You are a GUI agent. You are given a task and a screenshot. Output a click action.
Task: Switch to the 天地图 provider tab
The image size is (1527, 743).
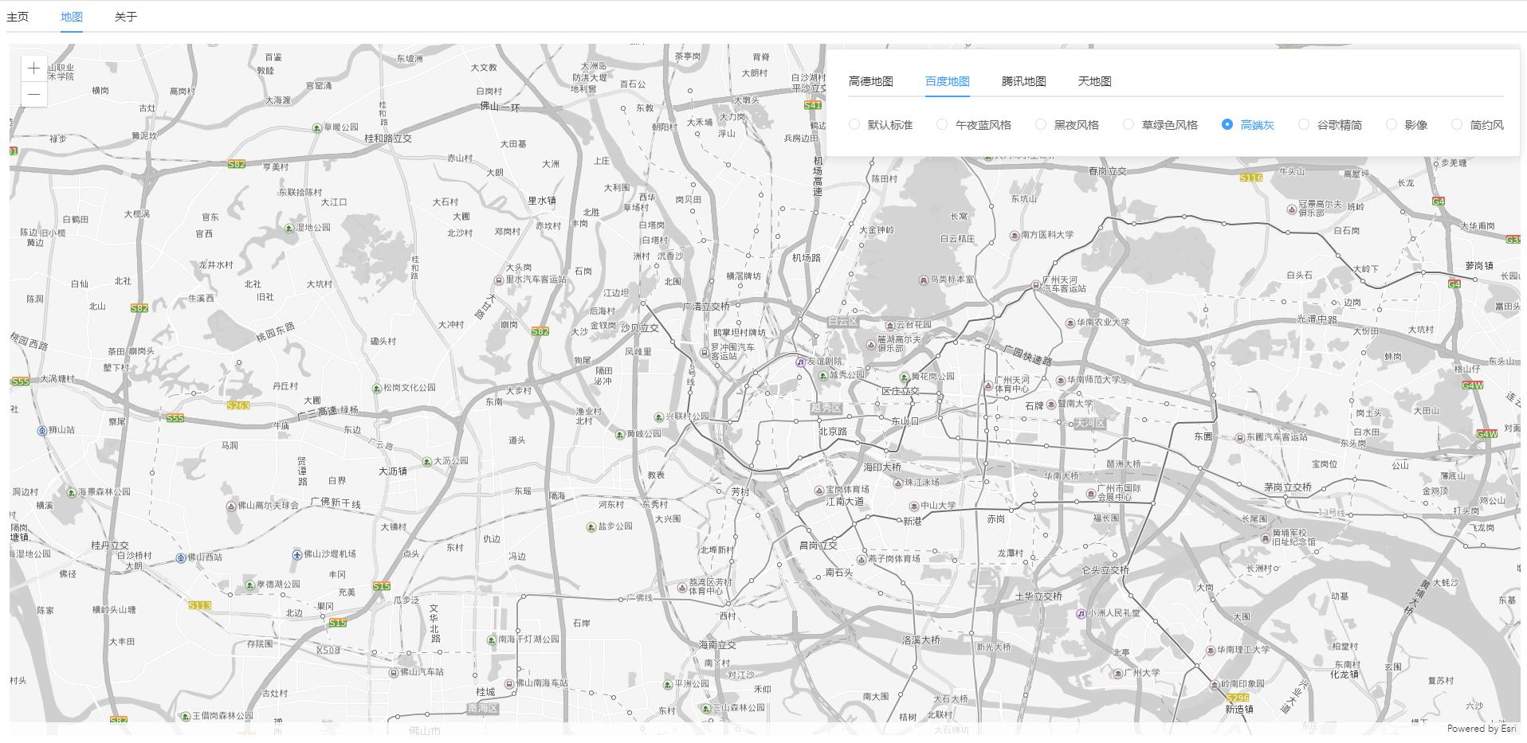1093,81
